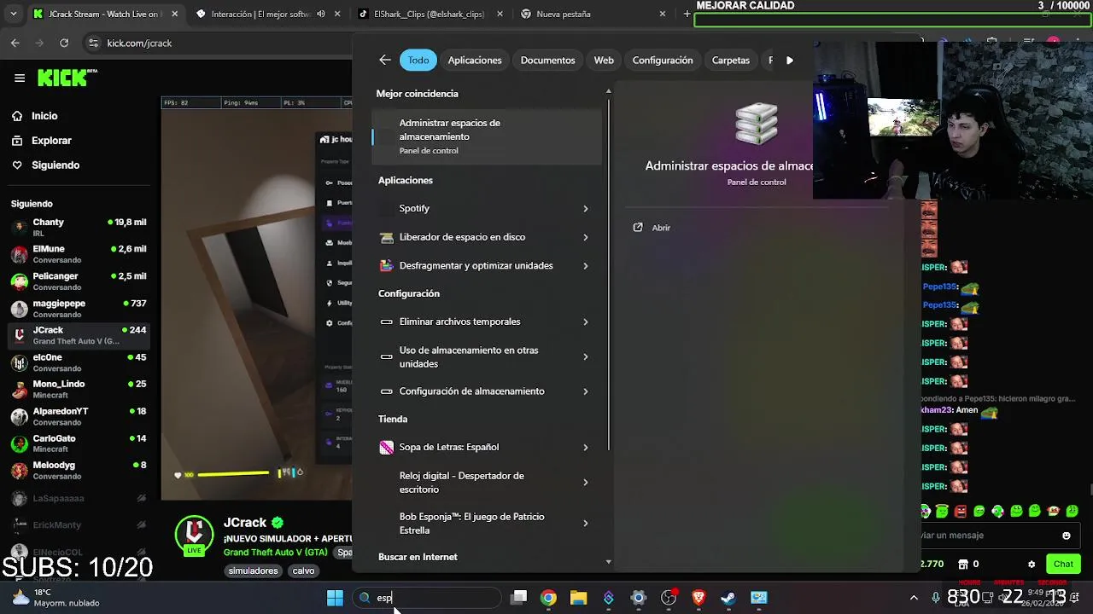Open Chanty channel from following list

coord(79,227)
